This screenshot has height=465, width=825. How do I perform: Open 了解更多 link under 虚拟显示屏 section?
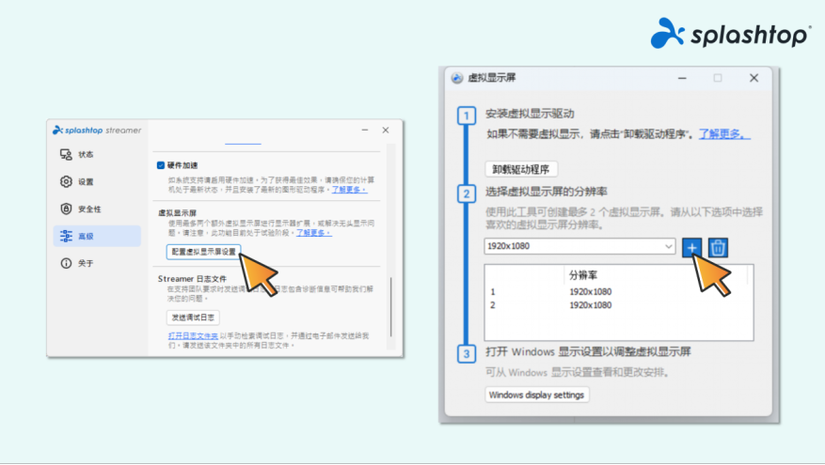coord(313,233)
